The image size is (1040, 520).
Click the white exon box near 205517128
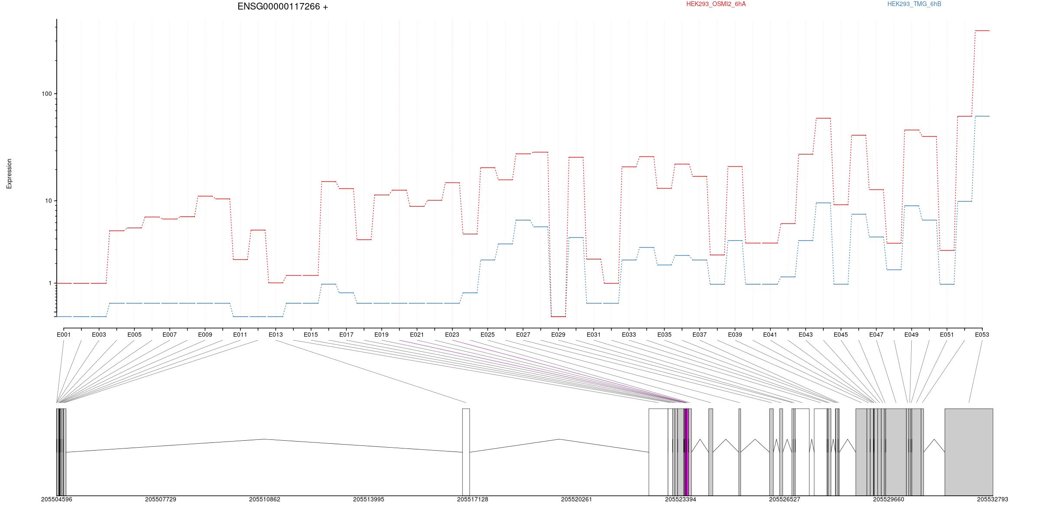coord(466,452)
